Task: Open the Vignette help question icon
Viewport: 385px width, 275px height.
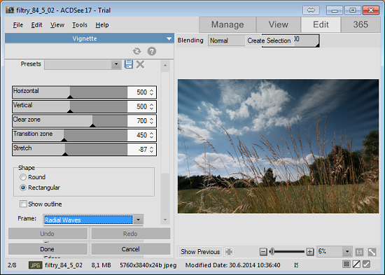Action: click(152, 51)
